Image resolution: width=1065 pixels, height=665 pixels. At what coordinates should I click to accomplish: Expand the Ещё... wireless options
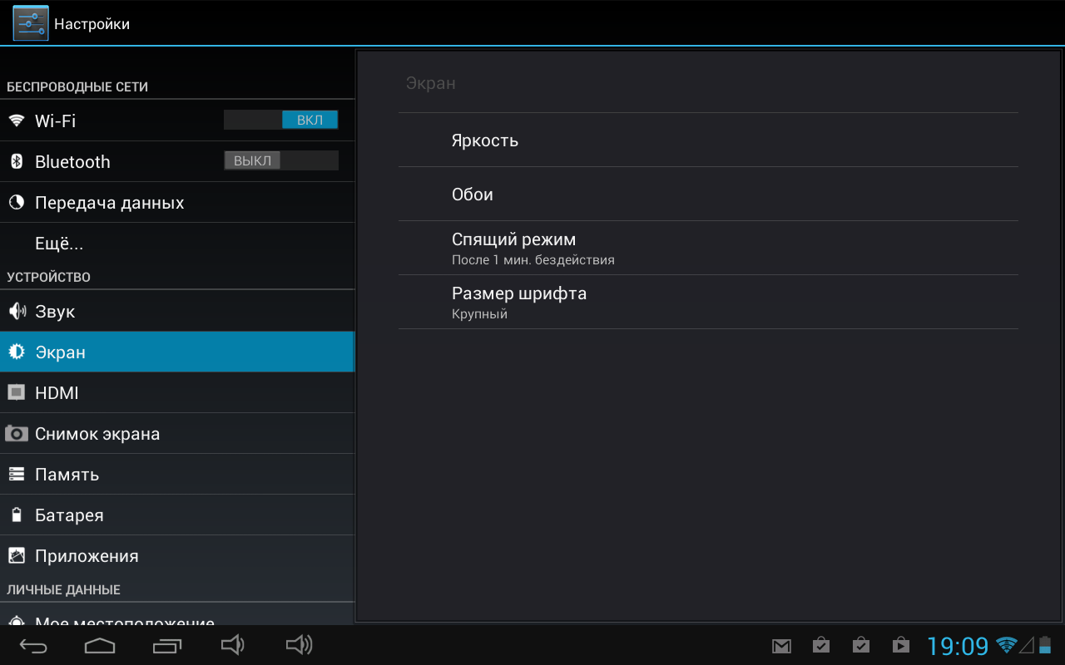59,244
